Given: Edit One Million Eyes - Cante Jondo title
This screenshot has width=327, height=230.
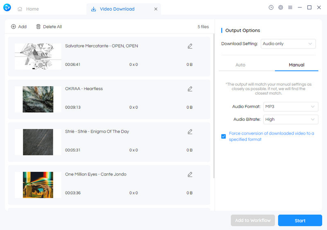Looking at the screenshot, I should (190, 174).
